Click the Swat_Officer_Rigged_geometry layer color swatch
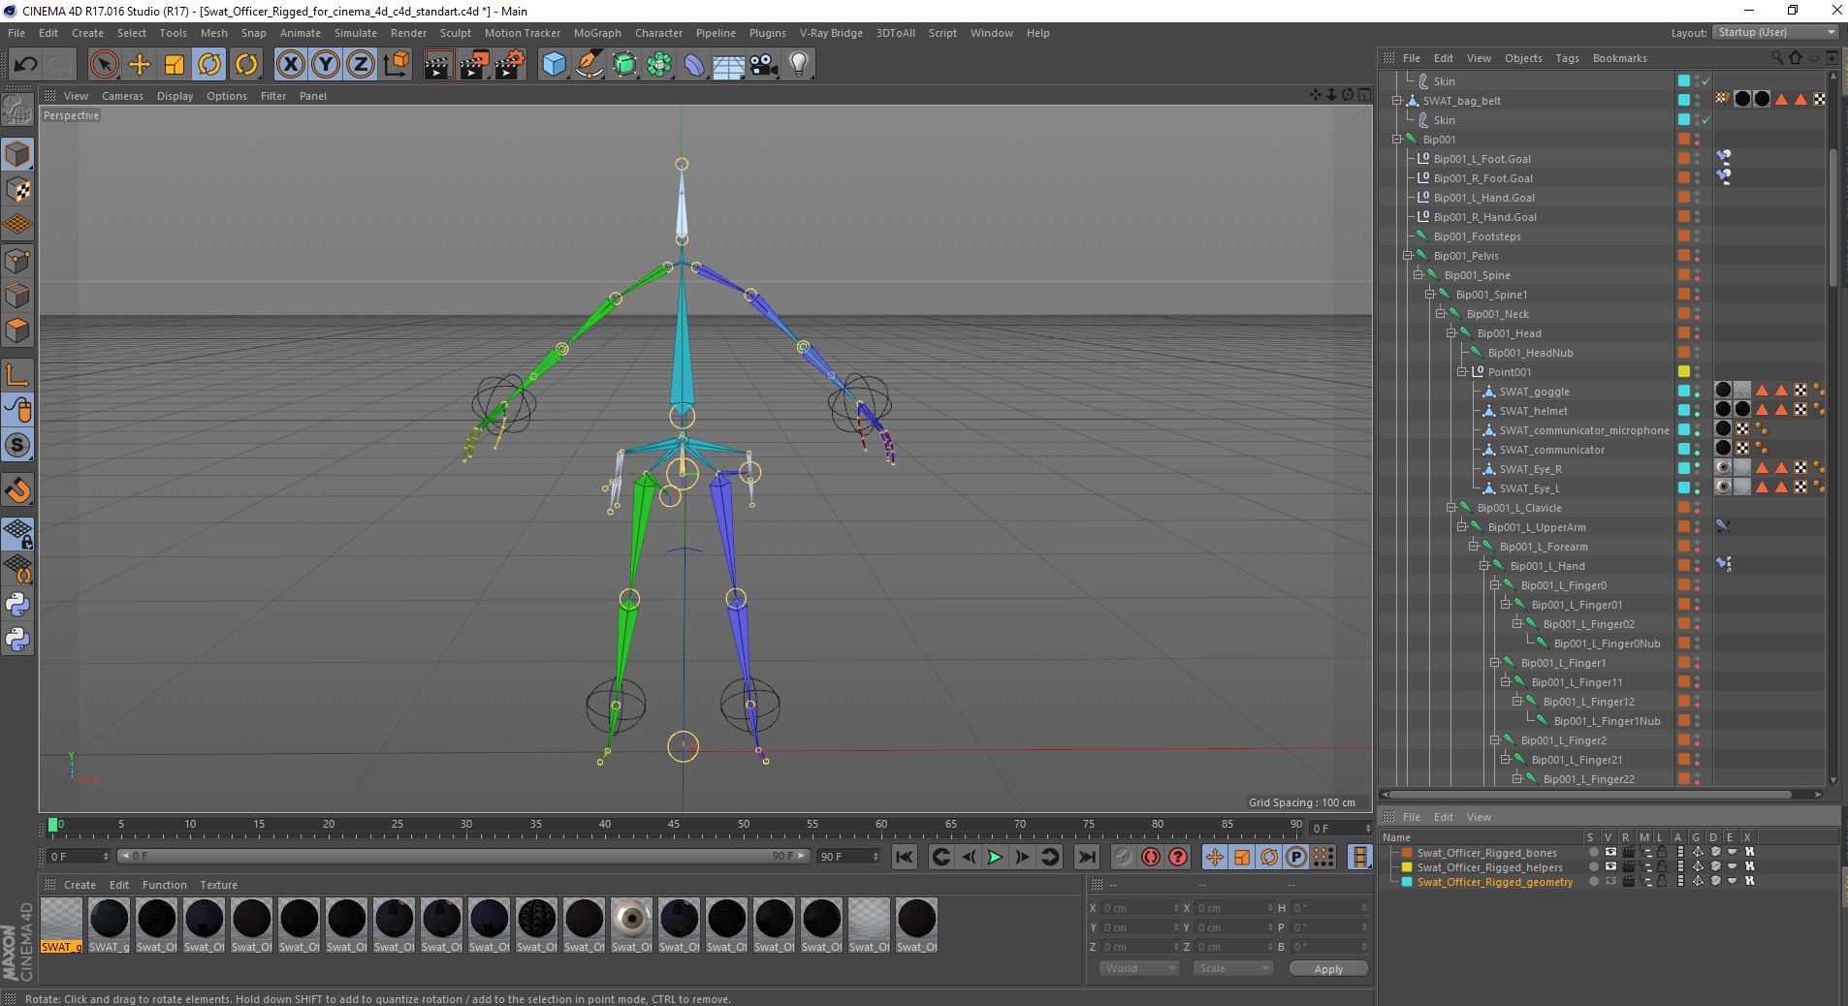 pyautogui.click(x=1407, y=882)
